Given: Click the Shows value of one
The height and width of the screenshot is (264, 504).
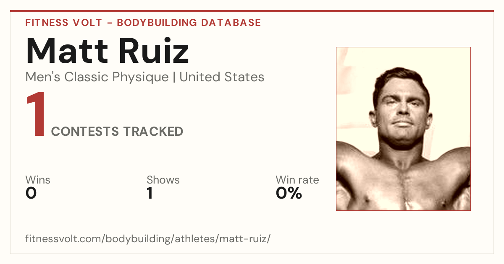Looking at the screenshot, I should pyautogui.click(x=150, y=193).
